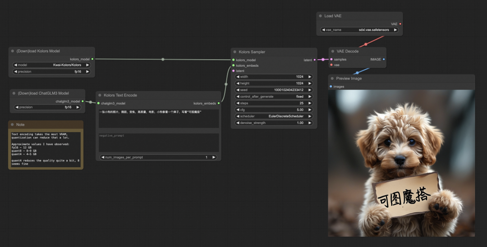Click the generated puppy preview image
The height and width of the screenshot is (247, 487).
[x=402, y=163]
